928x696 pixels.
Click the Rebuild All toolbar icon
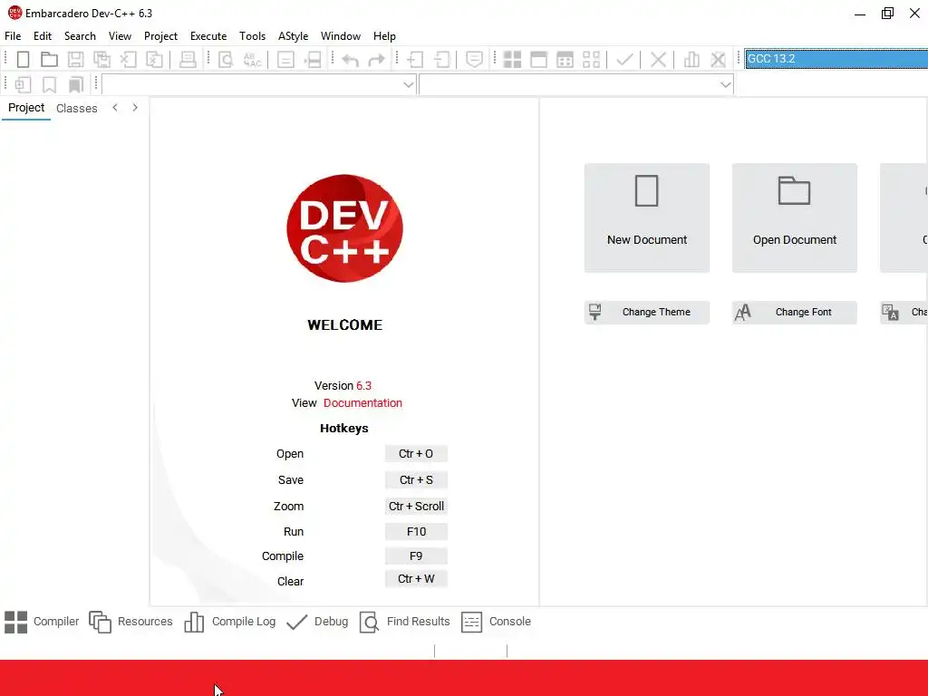(591, 59)
